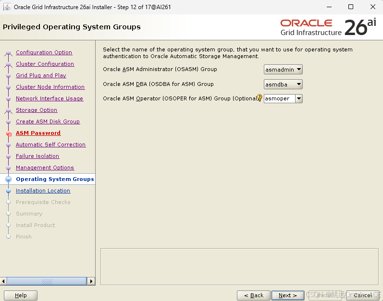Image resolution: width=383 pixels, height=301 pixels.
Task: Click the disabled Finish step
Action: [x=24, y=237]
